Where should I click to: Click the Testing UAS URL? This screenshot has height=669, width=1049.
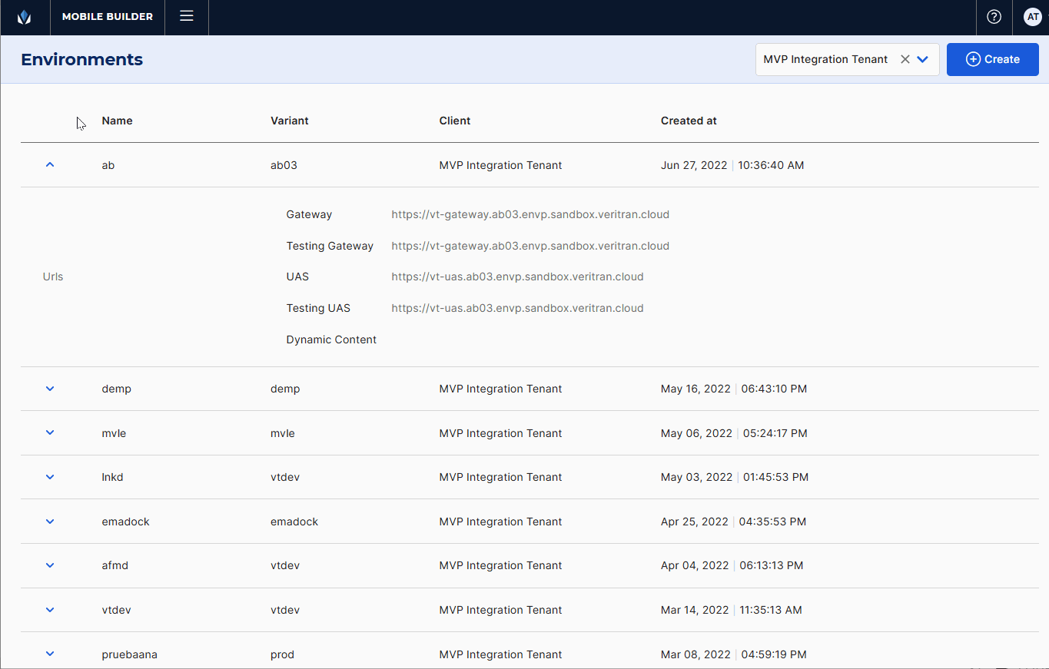517,308
